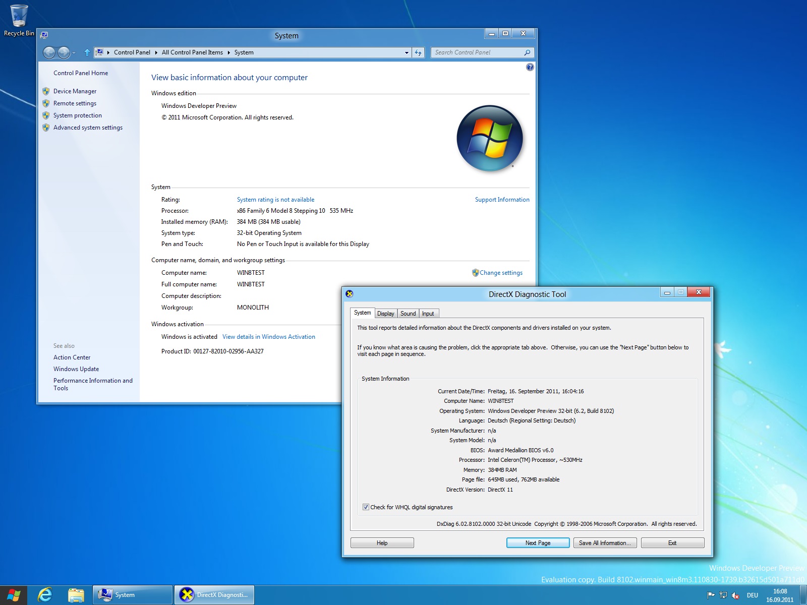Switch to the Sound tab
The width and height of the screenshot is (807, 605).
tap(408, 314)
